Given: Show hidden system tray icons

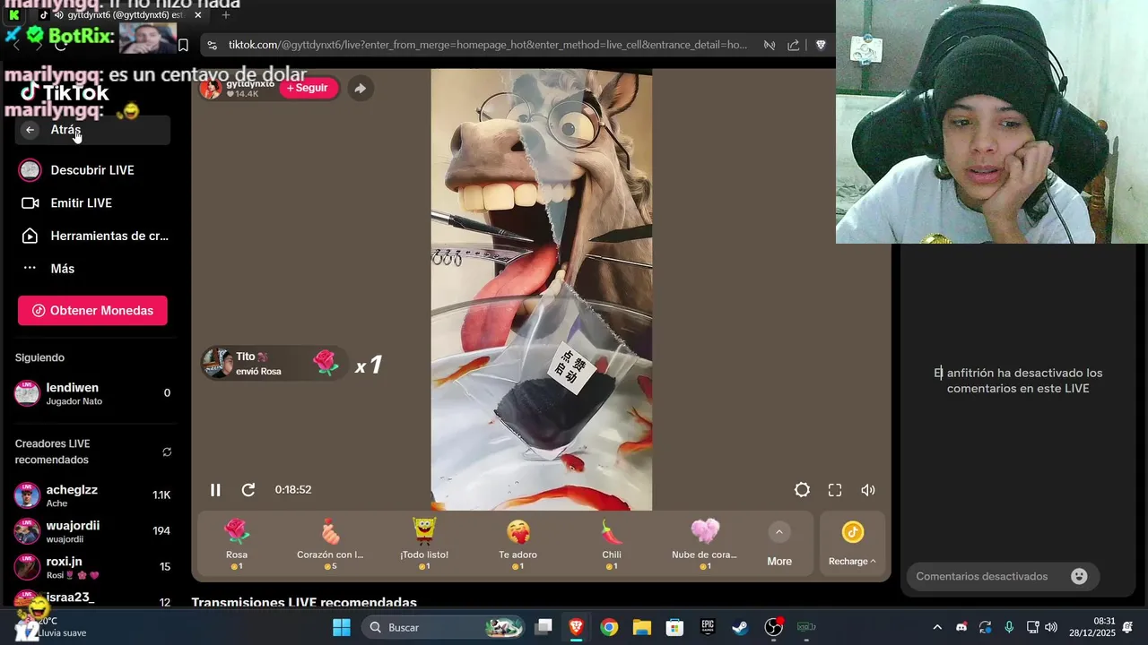Looking at the screenshot, I should [x=937, y=627].
